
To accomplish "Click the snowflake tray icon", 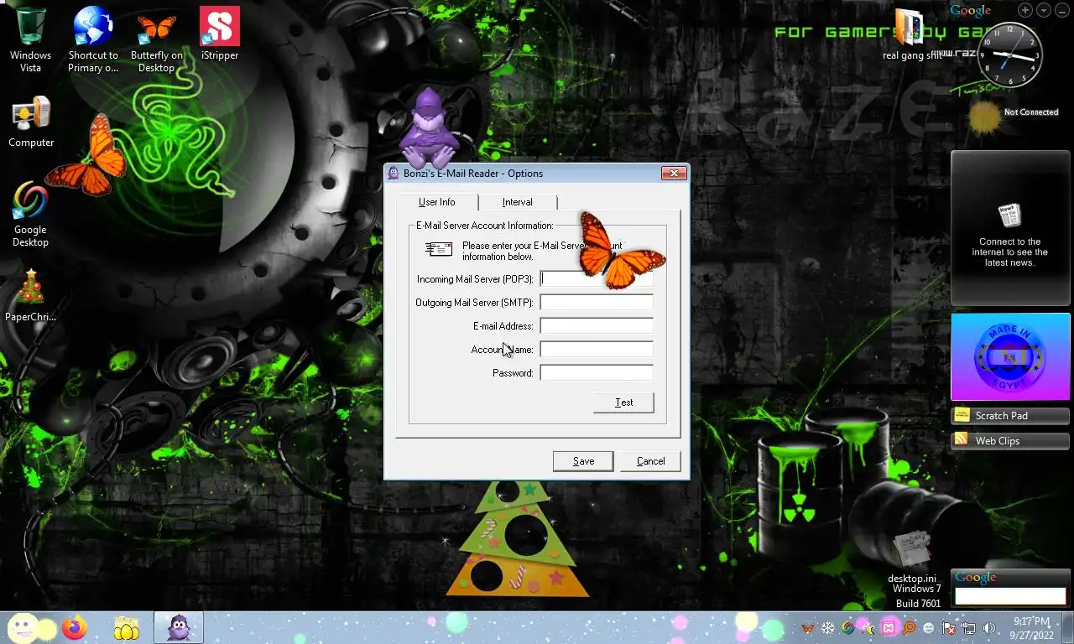I will tap(828, 628).
